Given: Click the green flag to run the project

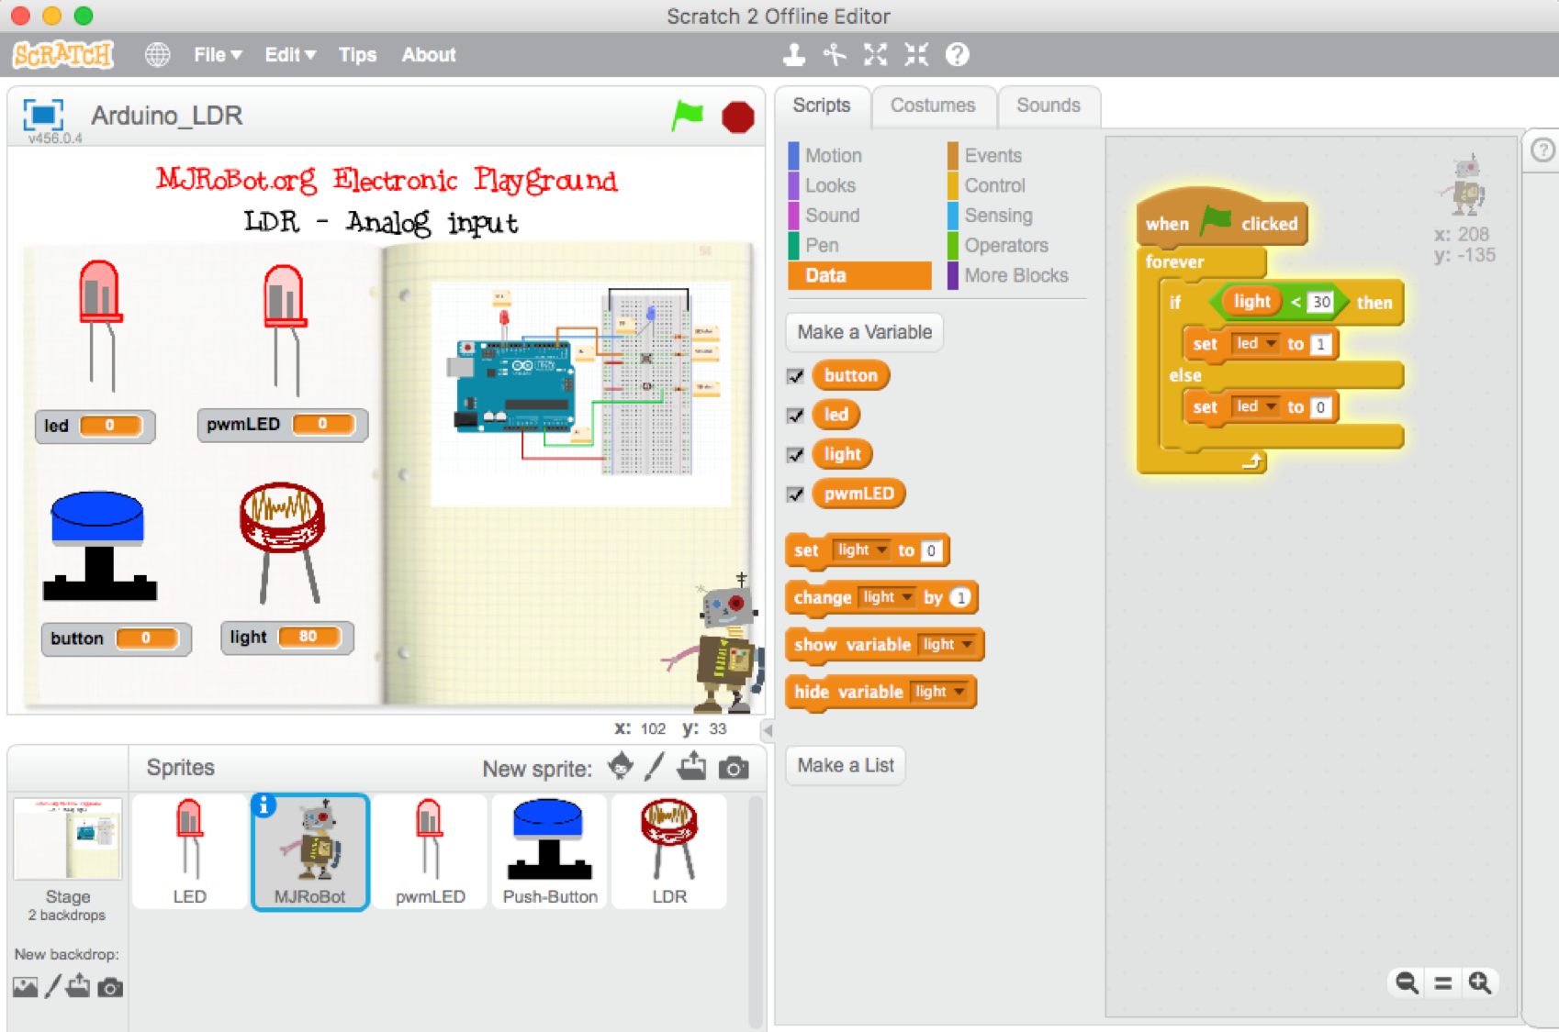Looking at the screenshot, I should tap(687, 117).
